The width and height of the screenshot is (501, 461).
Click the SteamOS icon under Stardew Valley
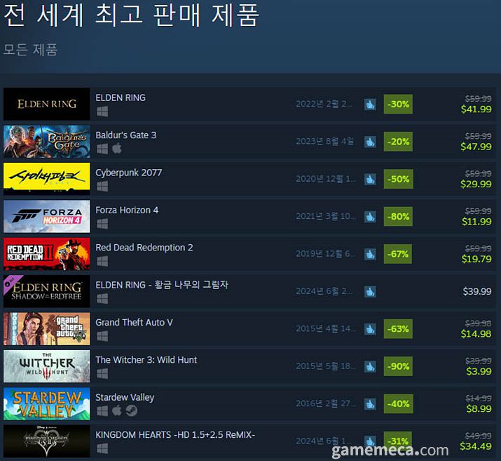(x=131, y=410)
